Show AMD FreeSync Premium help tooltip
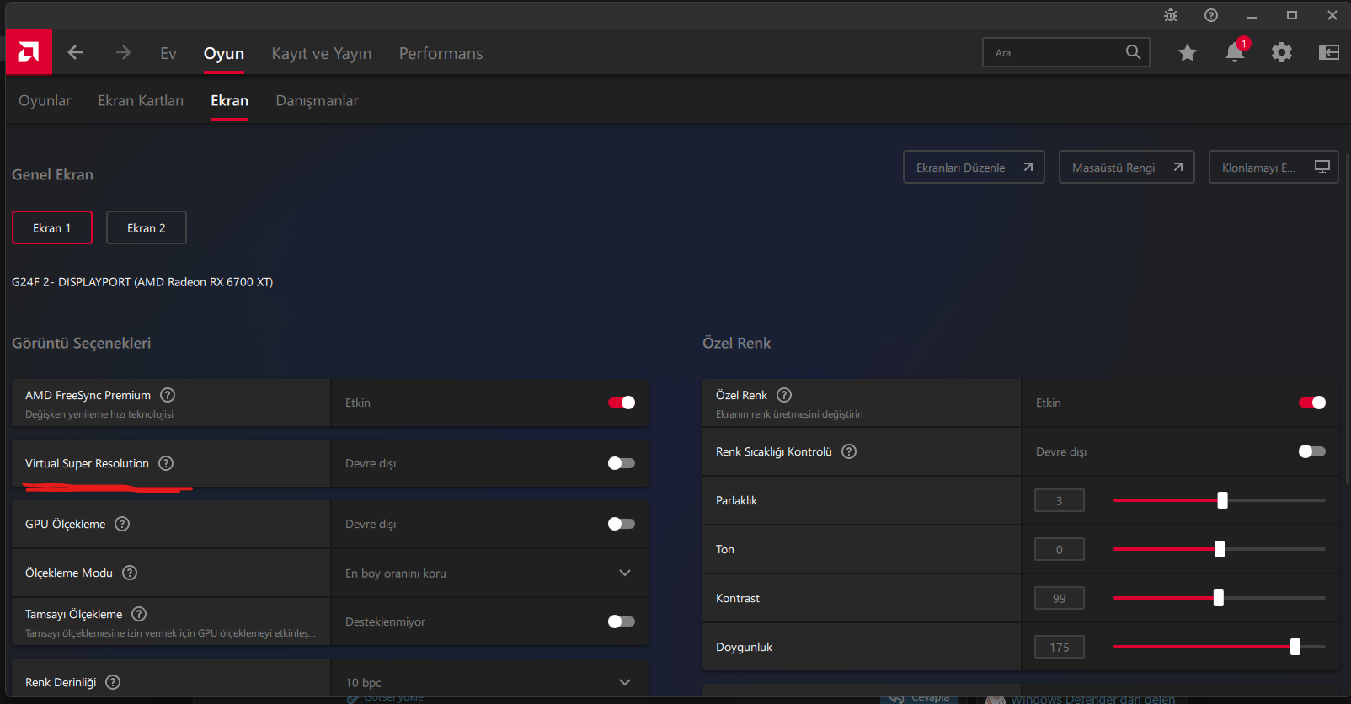 [x=168, y=395]
